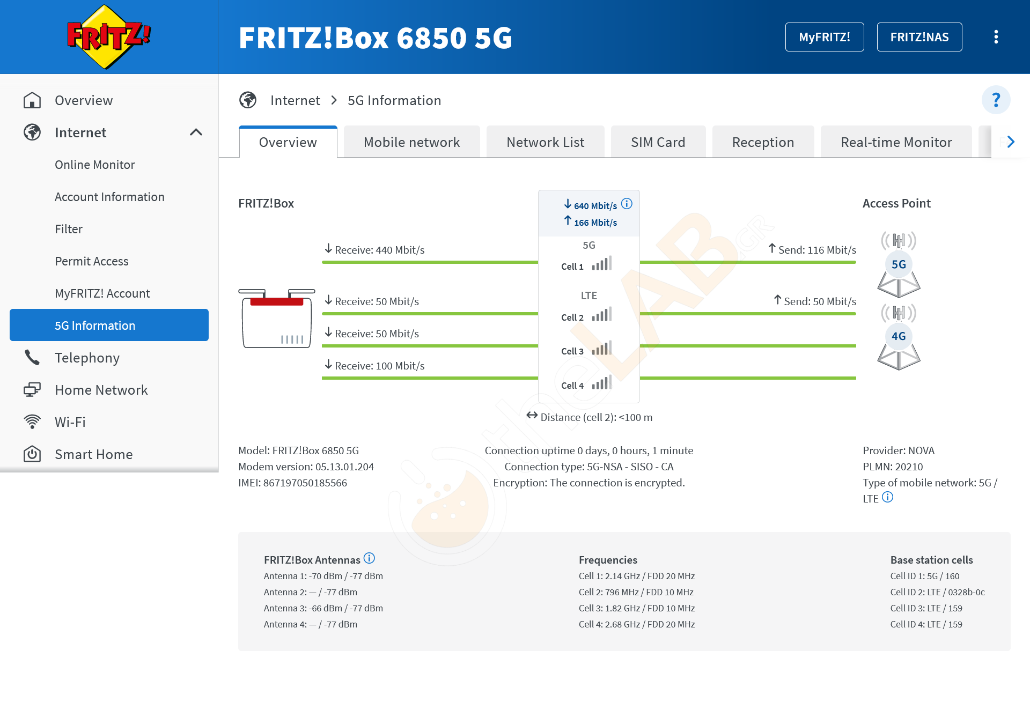Open Online Monitor in sidebar
The image size is (1030, 702).
pyautogui.click(x=95, y=165)
